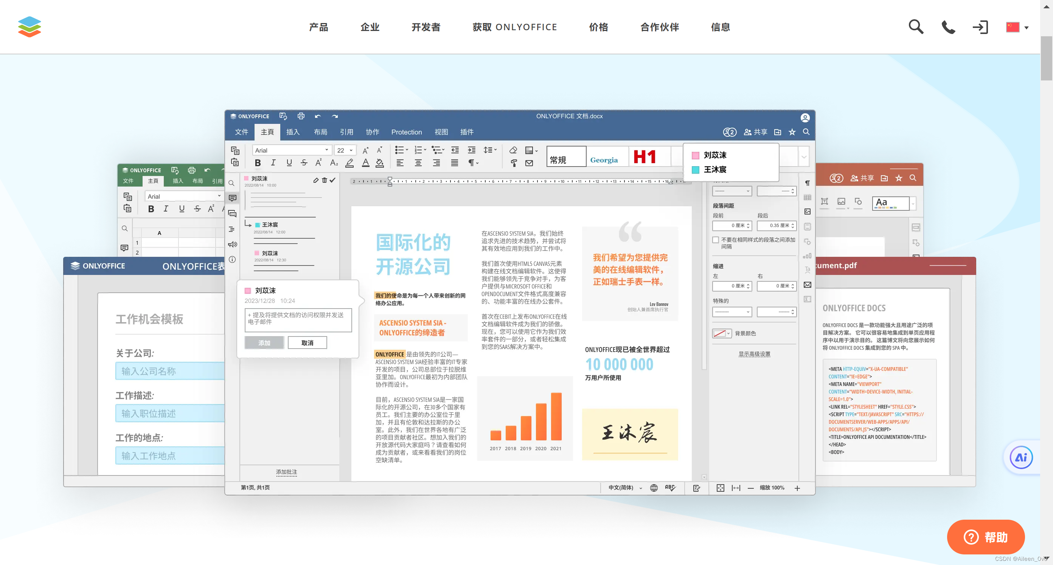
Task: Open the 特殊的 indent type dropdown
Action: click(732, 312)
